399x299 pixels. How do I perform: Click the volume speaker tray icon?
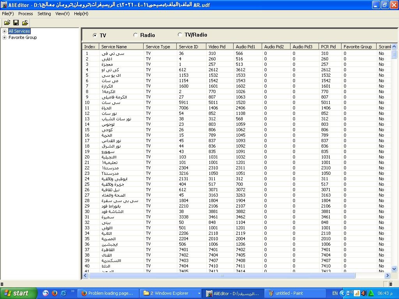[364, 293]
